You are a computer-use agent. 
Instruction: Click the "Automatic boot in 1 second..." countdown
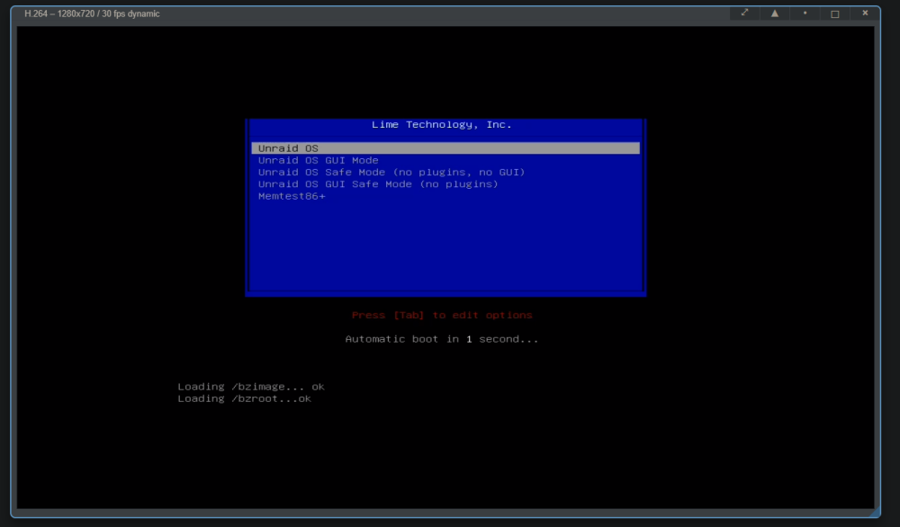click(441, 339)
